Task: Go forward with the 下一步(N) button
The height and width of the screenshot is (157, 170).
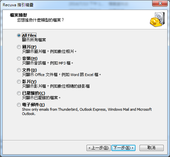Action: [123, 148]
